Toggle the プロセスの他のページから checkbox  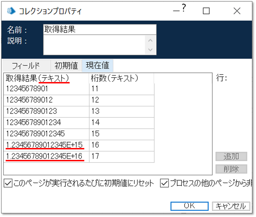click(x=164, y=183)
